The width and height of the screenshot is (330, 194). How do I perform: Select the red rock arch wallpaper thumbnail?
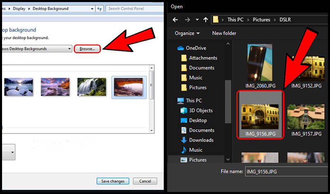tap(129, 87)
